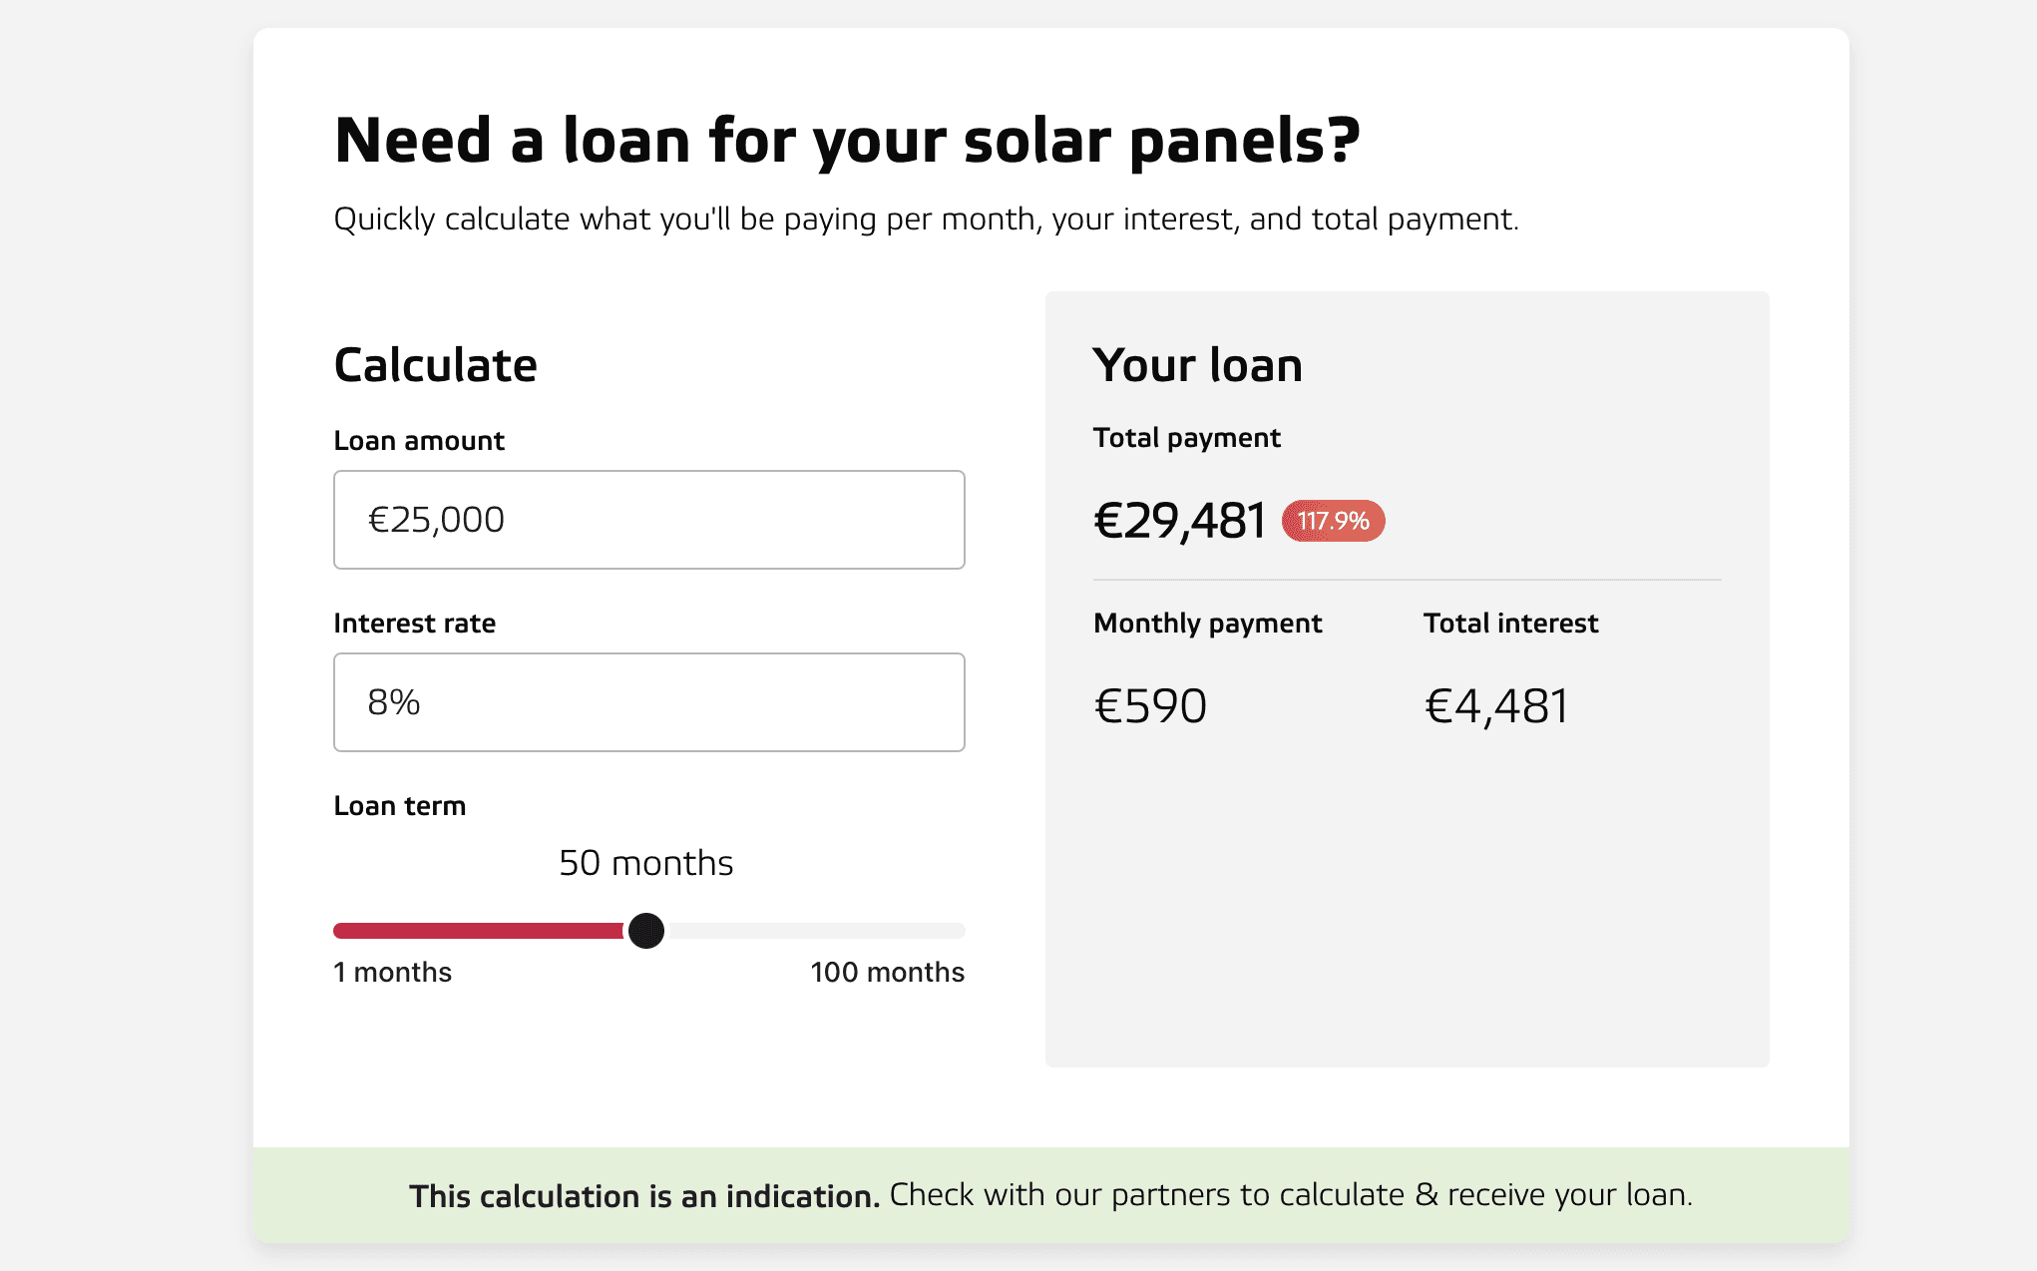Screen dimensions: 2037x1271
Task: Click the Calculate section heading
Action: 436,365
